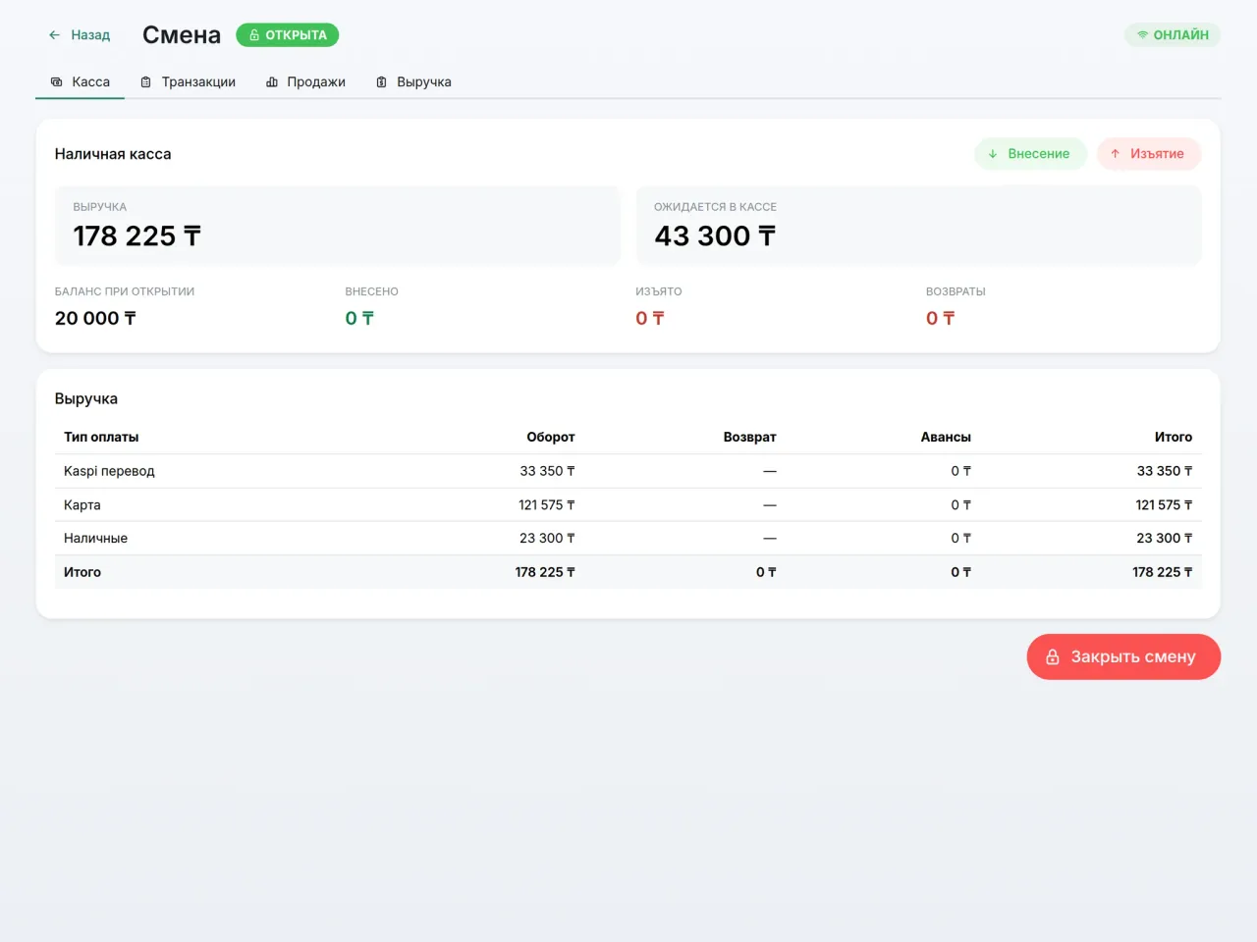Click the bar chart icon on the Продажи tab
Screen dimensions: 1257x942
click(x=272, y=82)
